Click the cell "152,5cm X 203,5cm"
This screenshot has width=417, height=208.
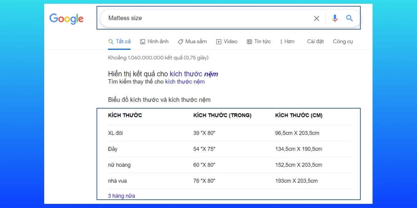click(x=299, y=165)
